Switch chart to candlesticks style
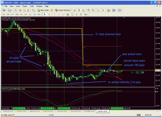This screenshot has width=162, height=117. (x=79, y=10)
